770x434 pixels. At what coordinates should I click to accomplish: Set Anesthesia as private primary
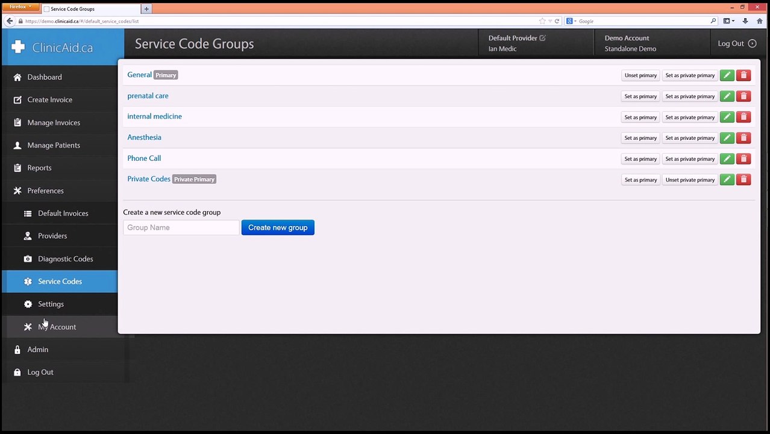(690, 138)
